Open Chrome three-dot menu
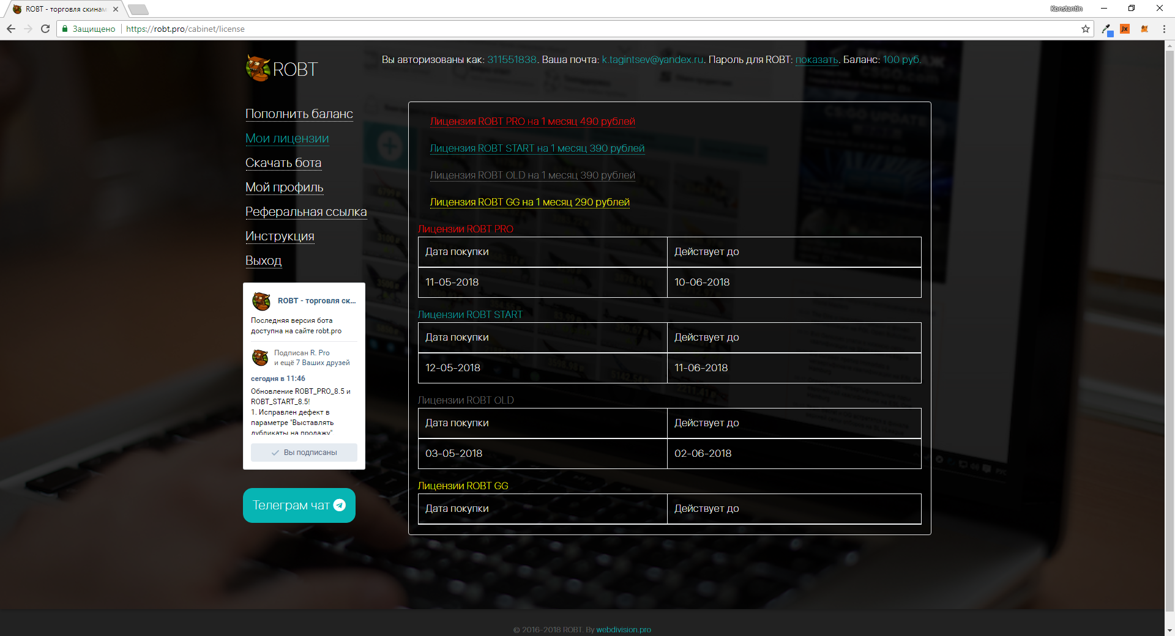1175x636 pixels. pos(1164,29)
